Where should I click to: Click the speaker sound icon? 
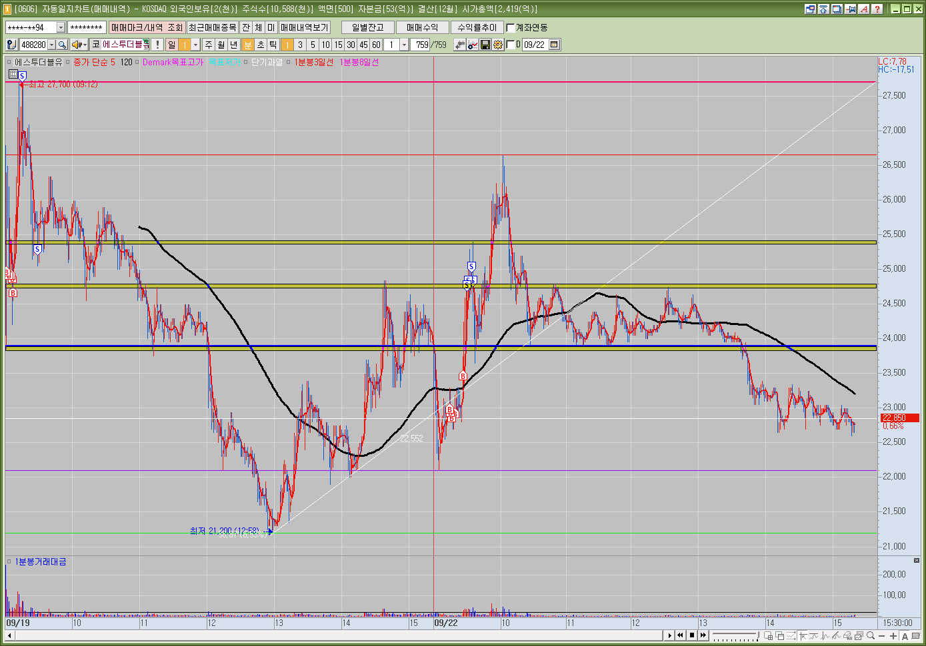point(77,45)
